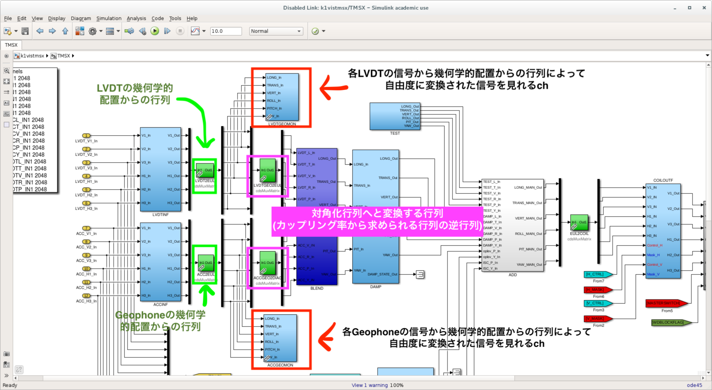Toggle the disabled library link badge

pos(19,370)
